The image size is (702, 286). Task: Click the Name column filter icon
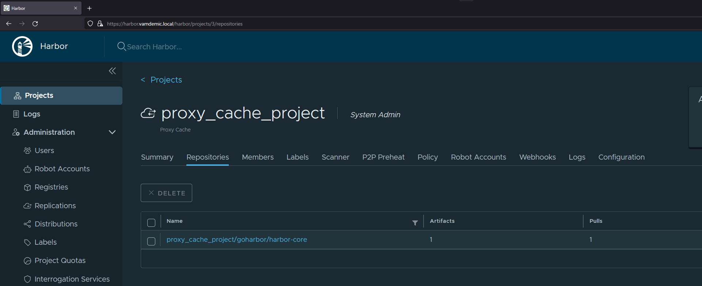[x=415, y=223]
